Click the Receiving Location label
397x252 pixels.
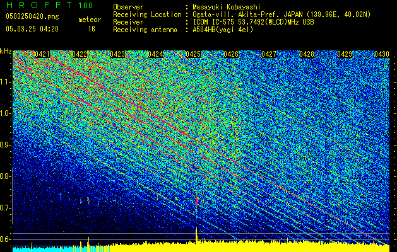click(147, 14)
